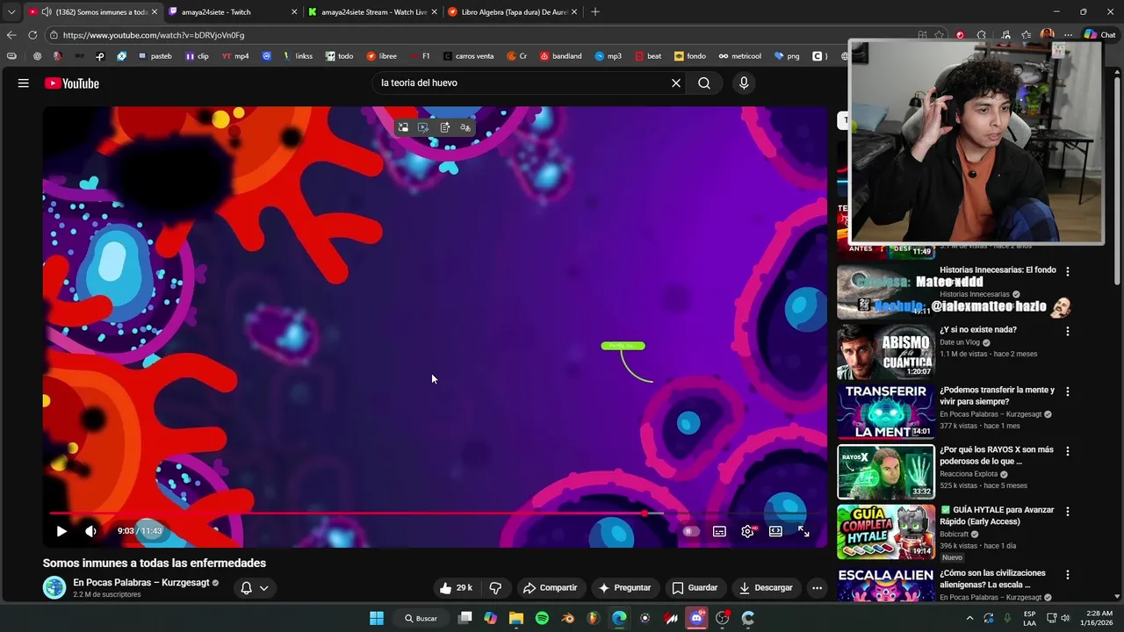The image size is (1124, 632).
Task: Open the Edge three-dot settings menu
Action: (1068, 35)
